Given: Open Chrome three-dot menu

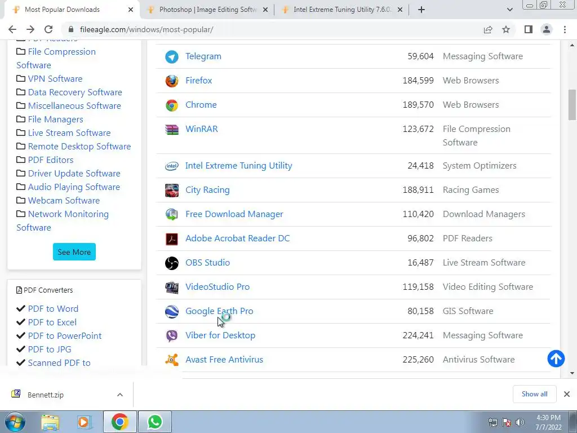Looking at the screenshot, I should 565,29.
